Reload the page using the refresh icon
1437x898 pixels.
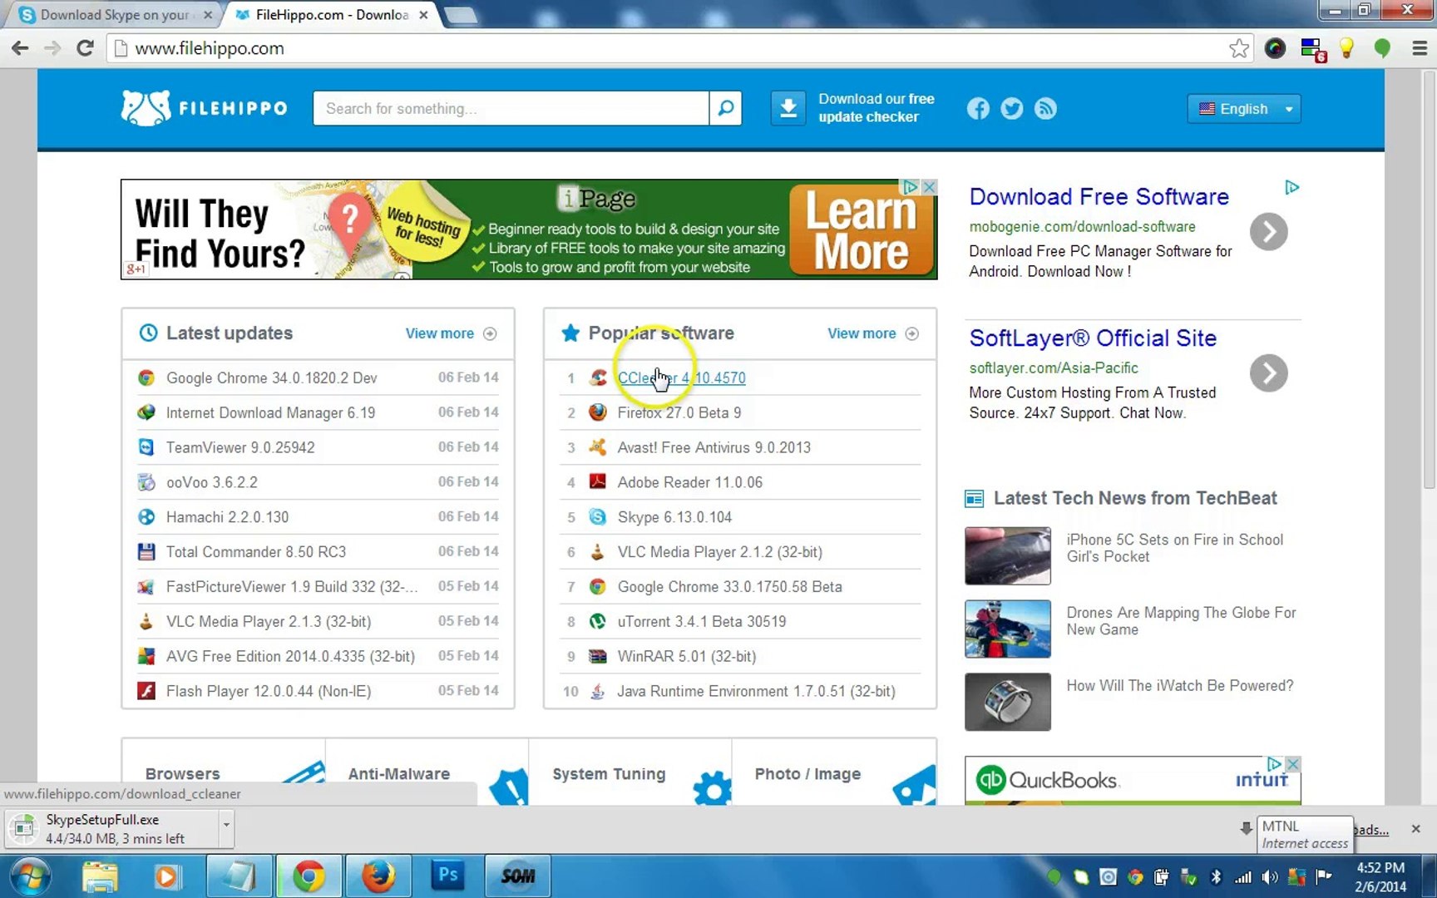[x=85, y=48]
